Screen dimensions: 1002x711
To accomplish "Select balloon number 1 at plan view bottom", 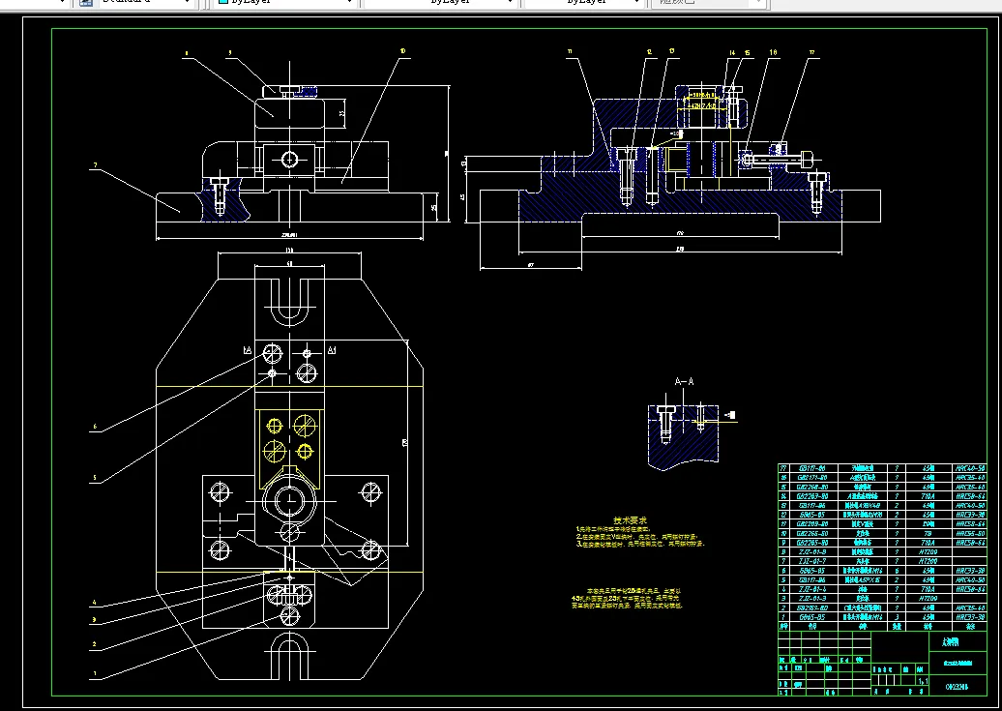I will point(95,673).
